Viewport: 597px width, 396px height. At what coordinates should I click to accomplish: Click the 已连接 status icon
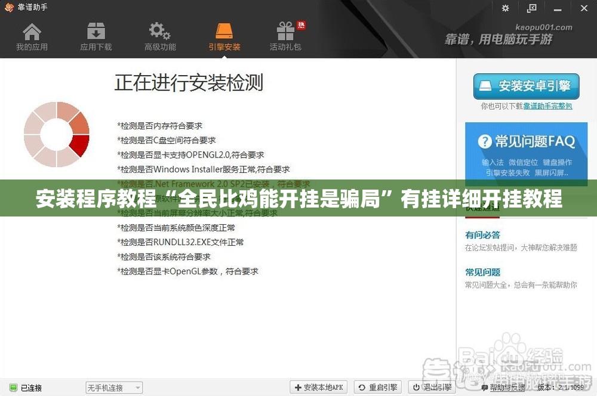tap(13, 388)
